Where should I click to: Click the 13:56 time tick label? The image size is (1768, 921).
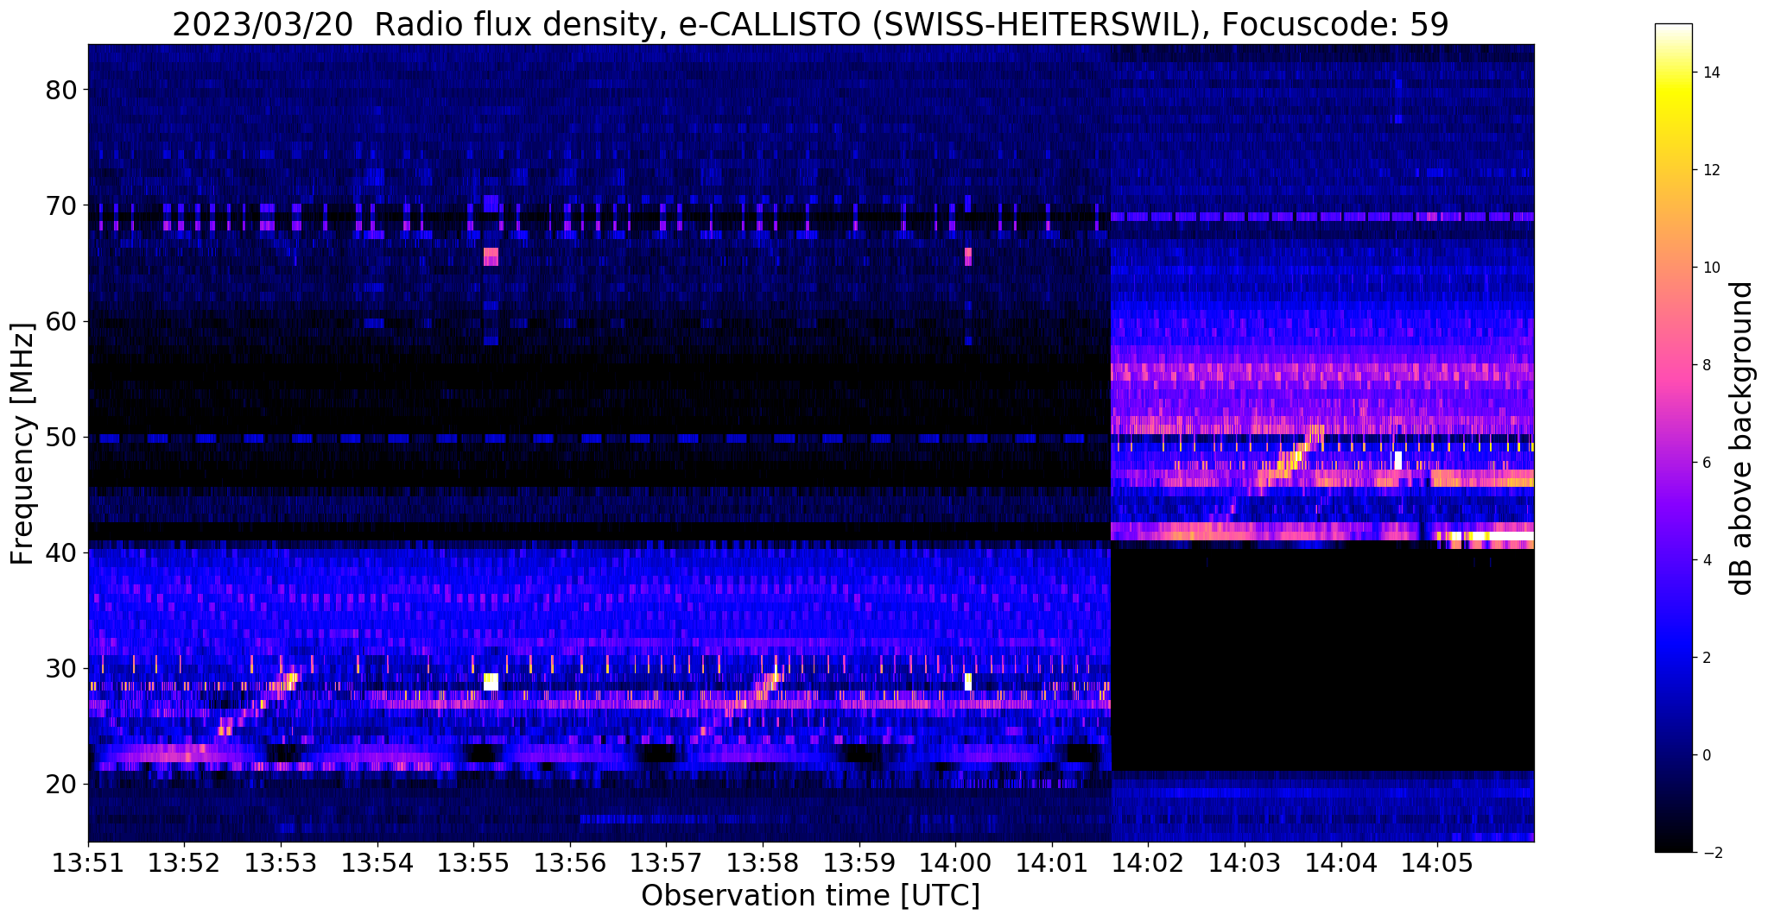pyautogui.click(x=570, y=863)
